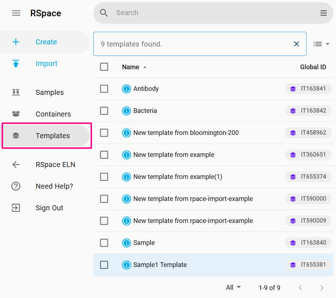Click the info icon for Bacteria
Screen dimensions: 336x298
coord(126,111)
